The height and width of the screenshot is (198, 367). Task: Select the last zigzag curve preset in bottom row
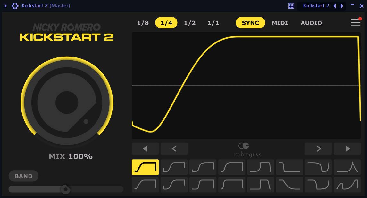coord(347,185)
